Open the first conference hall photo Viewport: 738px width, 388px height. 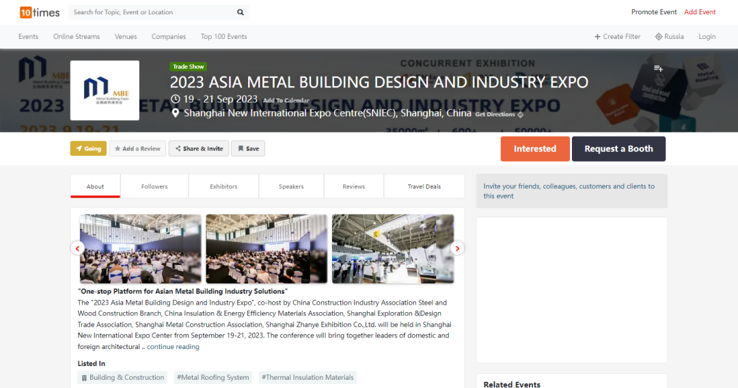point(140,249)
